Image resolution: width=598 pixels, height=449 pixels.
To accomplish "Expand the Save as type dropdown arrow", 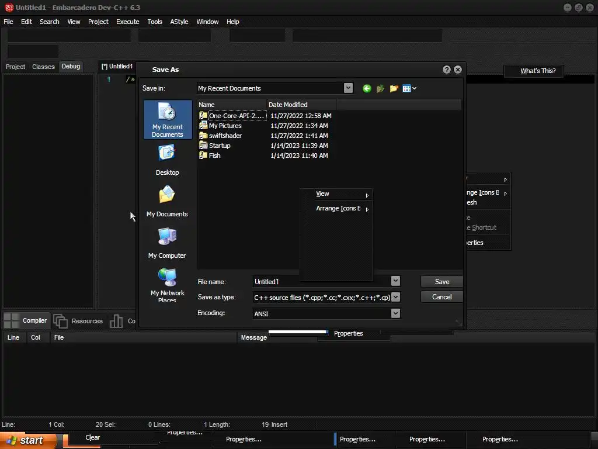I will coord(395,297).
